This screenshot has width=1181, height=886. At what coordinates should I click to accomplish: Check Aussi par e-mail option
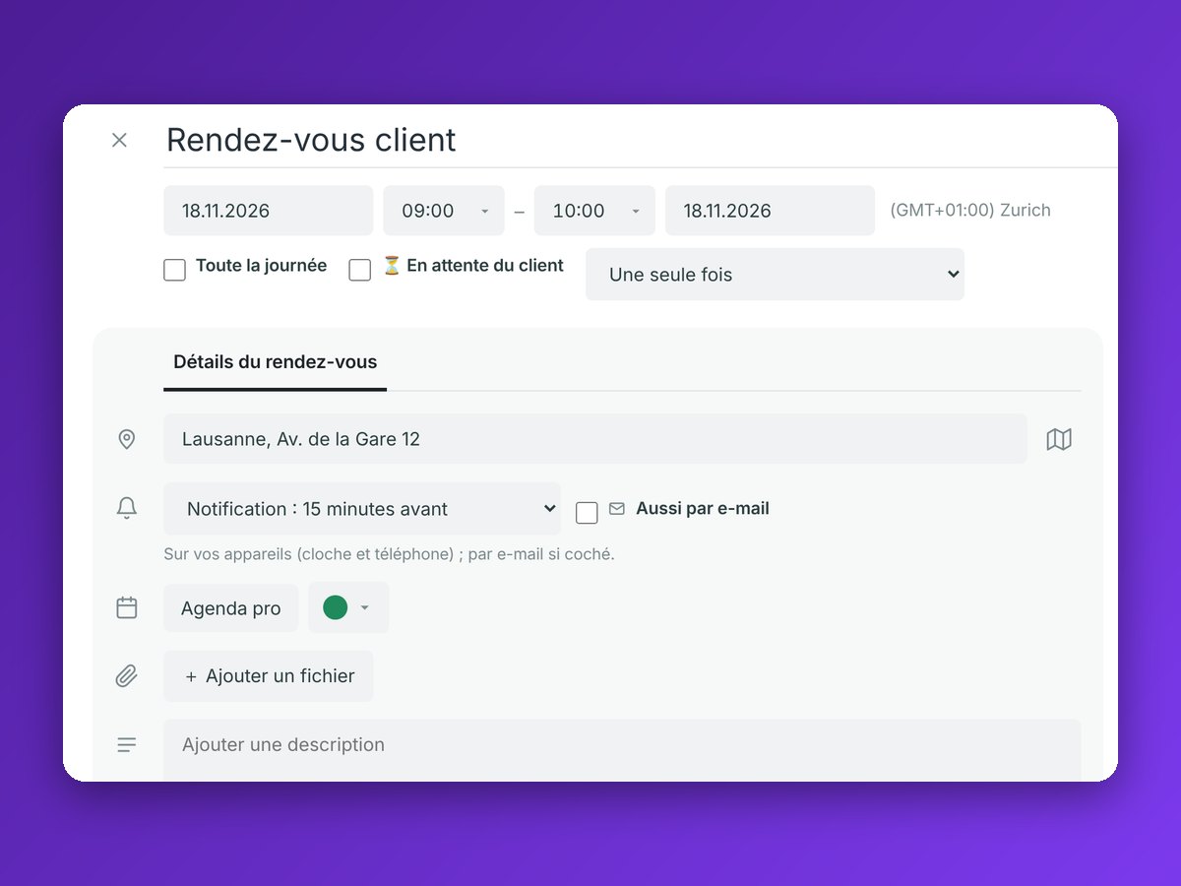click(x=587, y=513)
